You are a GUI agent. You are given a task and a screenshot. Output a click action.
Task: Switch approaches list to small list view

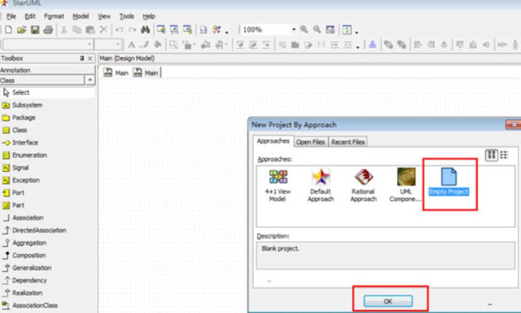pos(504,155)
